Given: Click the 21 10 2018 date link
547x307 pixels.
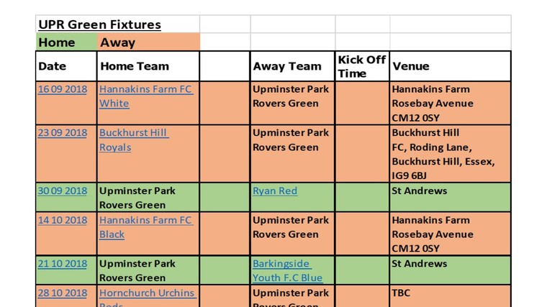Looking at the screenshot, I should [62, 264].
